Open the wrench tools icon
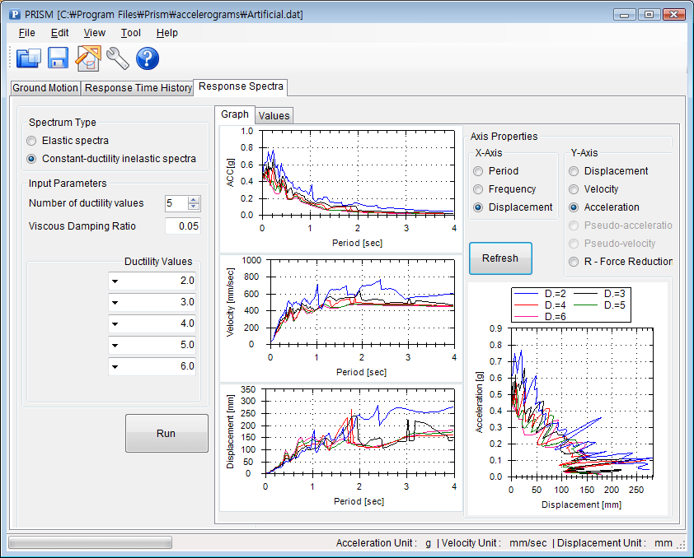Viewport: 694px width, 558px height. pos(117,58)
